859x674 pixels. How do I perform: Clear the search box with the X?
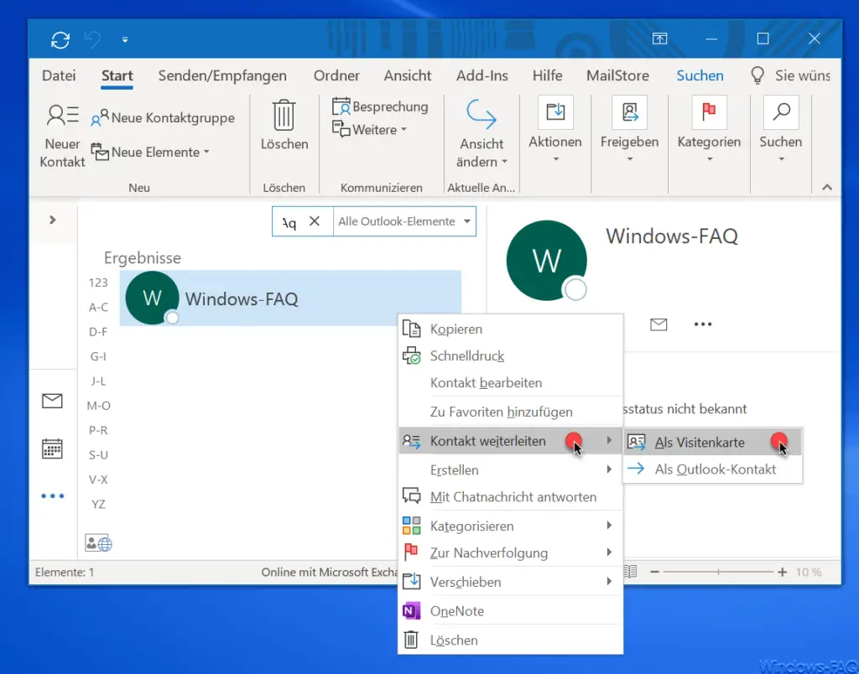(x=315, y=221)
